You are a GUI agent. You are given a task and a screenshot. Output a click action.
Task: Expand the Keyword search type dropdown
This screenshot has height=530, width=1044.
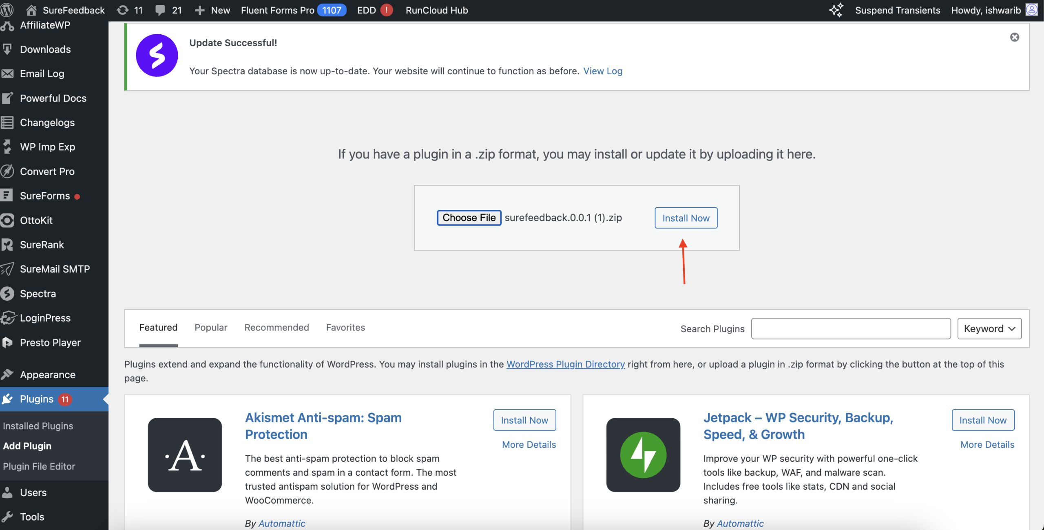[989, 328]
